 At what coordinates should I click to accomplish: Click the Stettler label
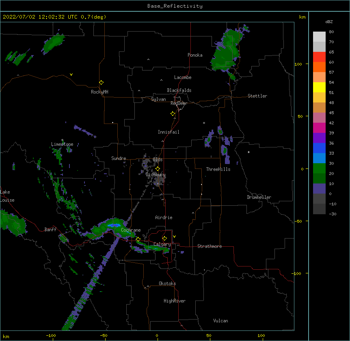tap(257, 96)
